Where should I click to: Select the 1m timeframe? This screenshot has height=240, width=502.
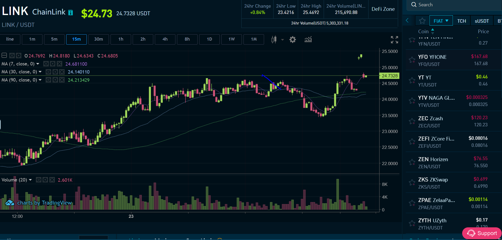point(32,39)
